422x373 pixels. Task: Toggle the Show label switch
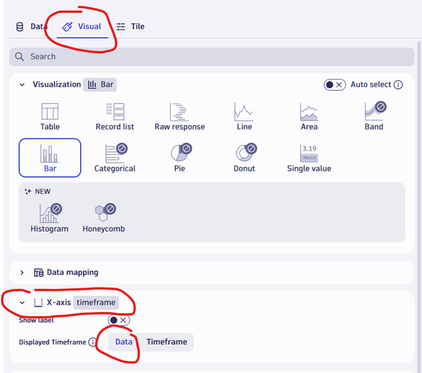[x=119, y=320]
